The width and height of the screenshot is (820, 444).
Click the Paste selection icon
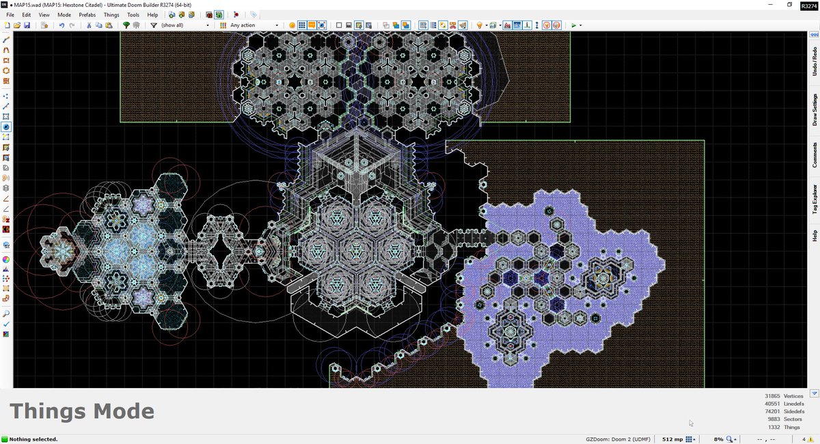pos(109,25)
